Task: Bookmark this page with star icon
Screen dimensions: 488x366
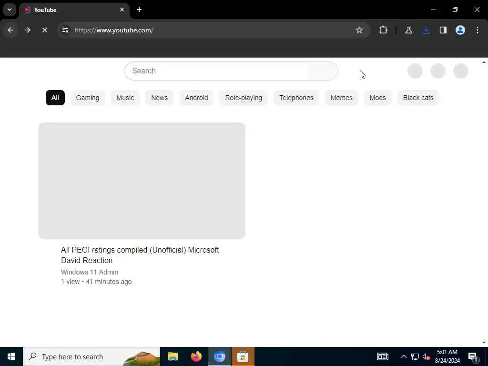Action: click(x=359, y=30)
